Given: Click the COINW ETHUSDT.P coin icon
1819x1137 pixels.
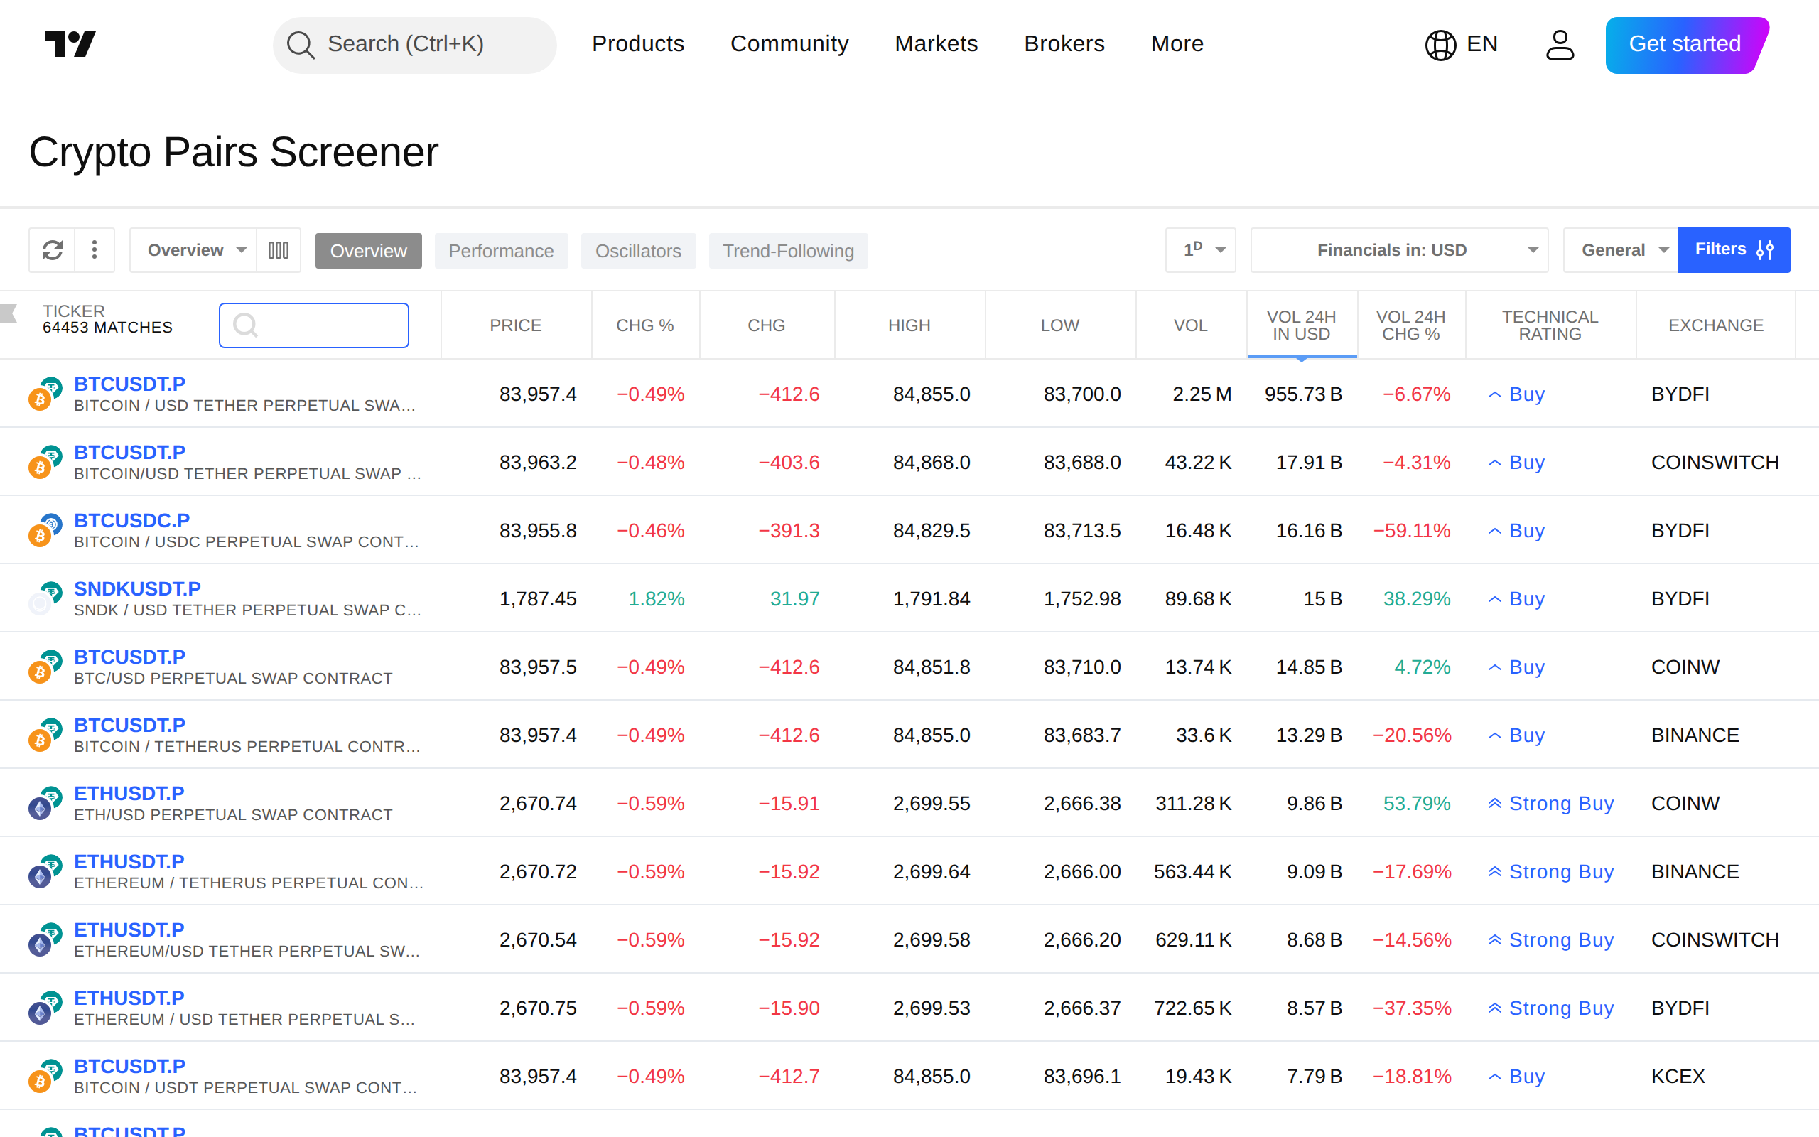Looking at the screenshot, I should pos(45,803).
